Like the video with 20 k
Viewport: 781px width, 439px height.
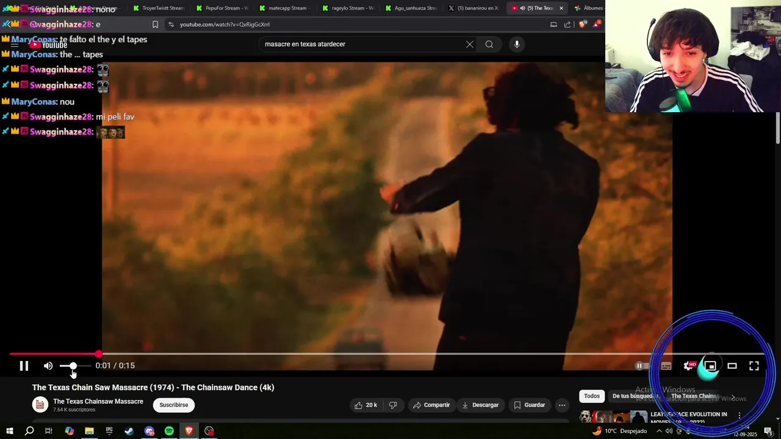pos(365,405)
